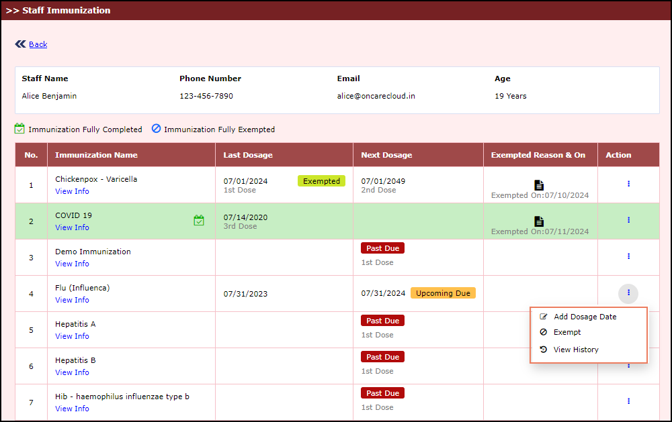This screenshot has width=672, height=422.
Task: Open action menu for Chickenpox - Varicella
Action: tap(628, 183)
